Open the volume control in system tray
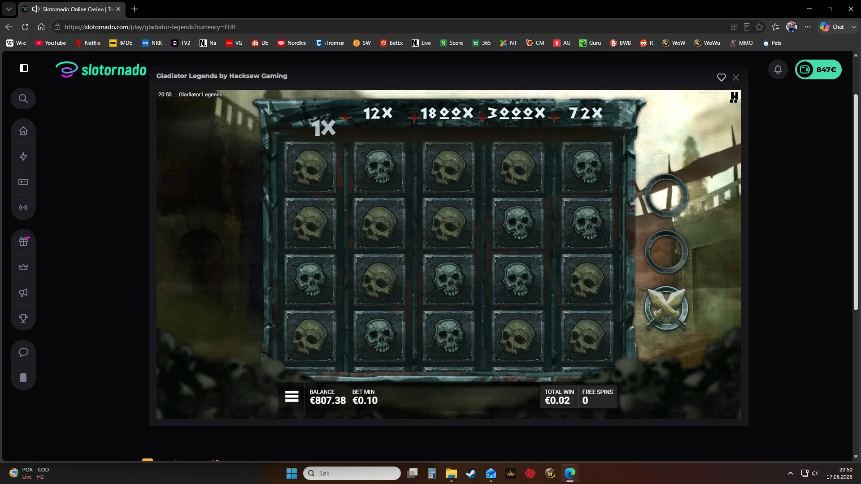This screenshot has height=484, width=861. coord(815,473)
